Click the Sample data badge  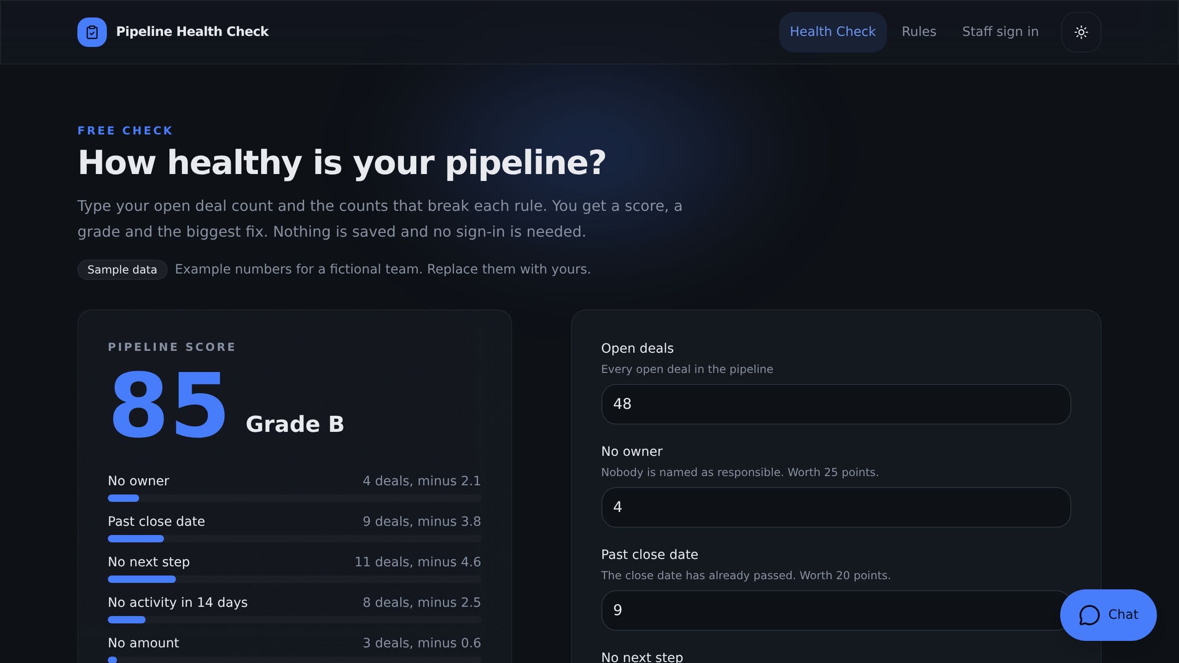coord(122,269)
